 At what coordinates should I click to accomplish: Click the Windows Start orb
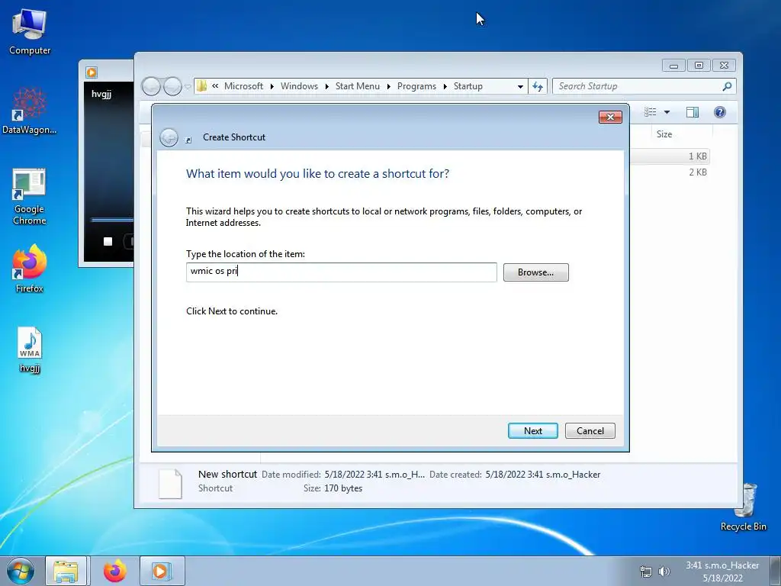point(20,571)
